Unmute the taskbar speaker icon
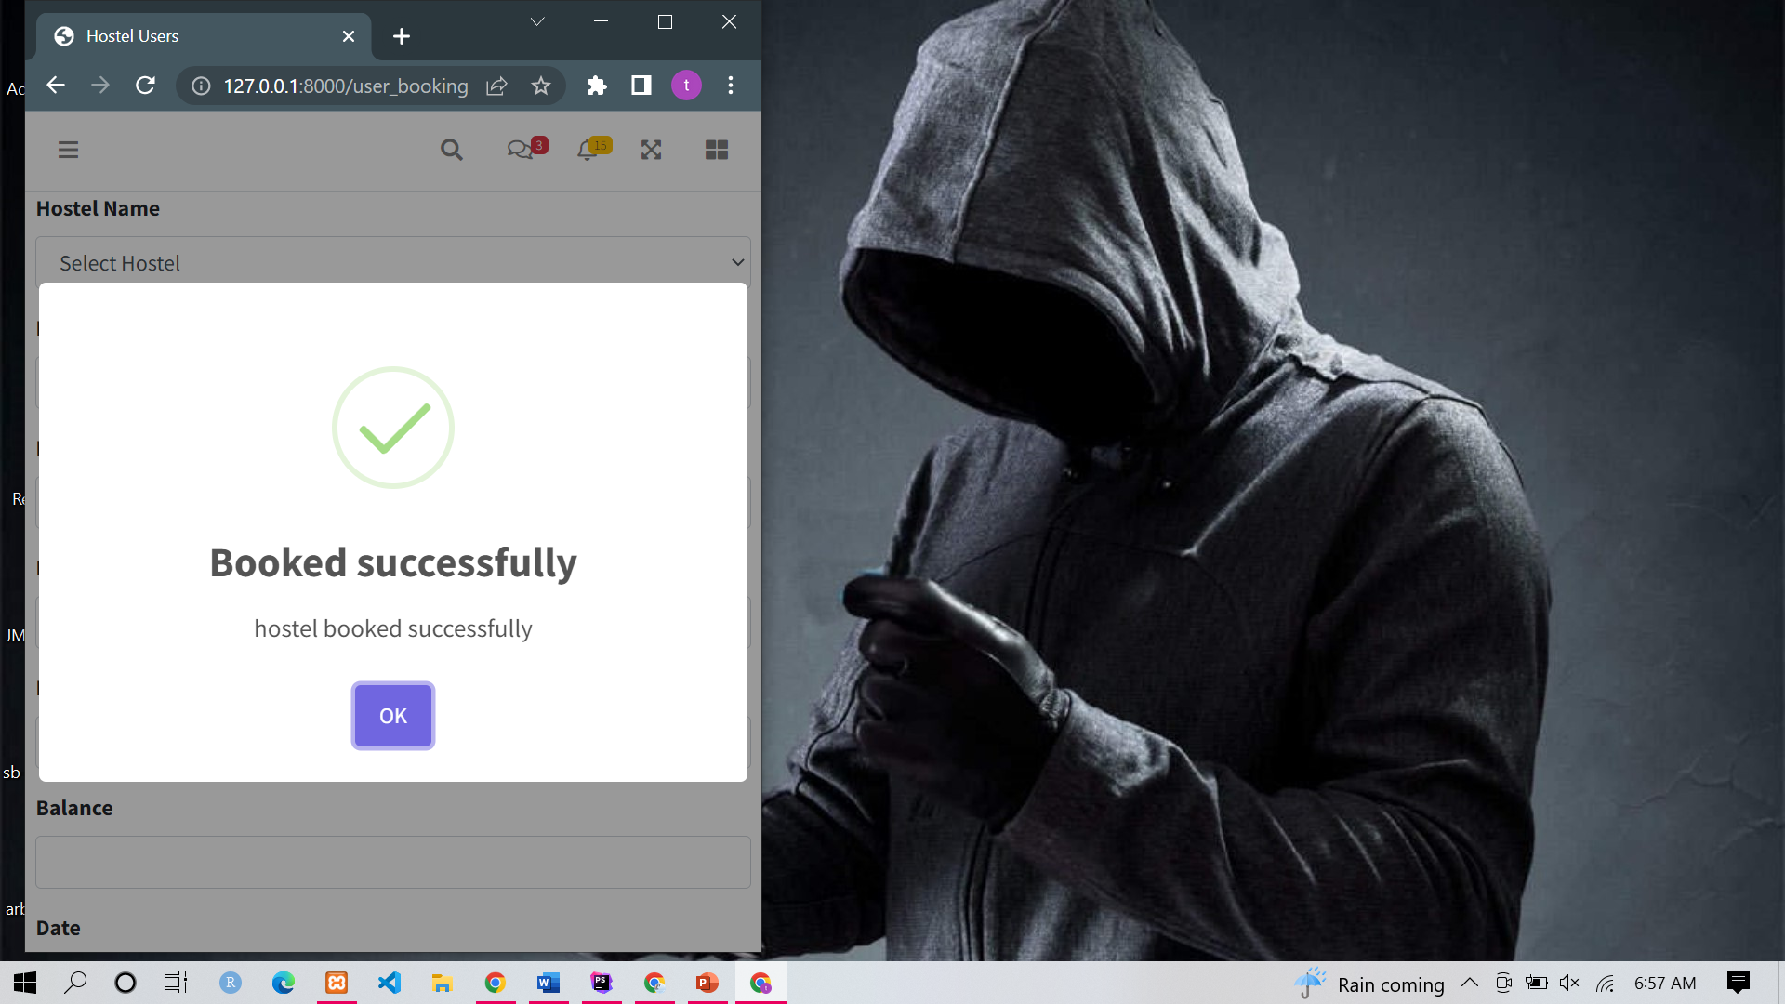 coord(1569,983)
